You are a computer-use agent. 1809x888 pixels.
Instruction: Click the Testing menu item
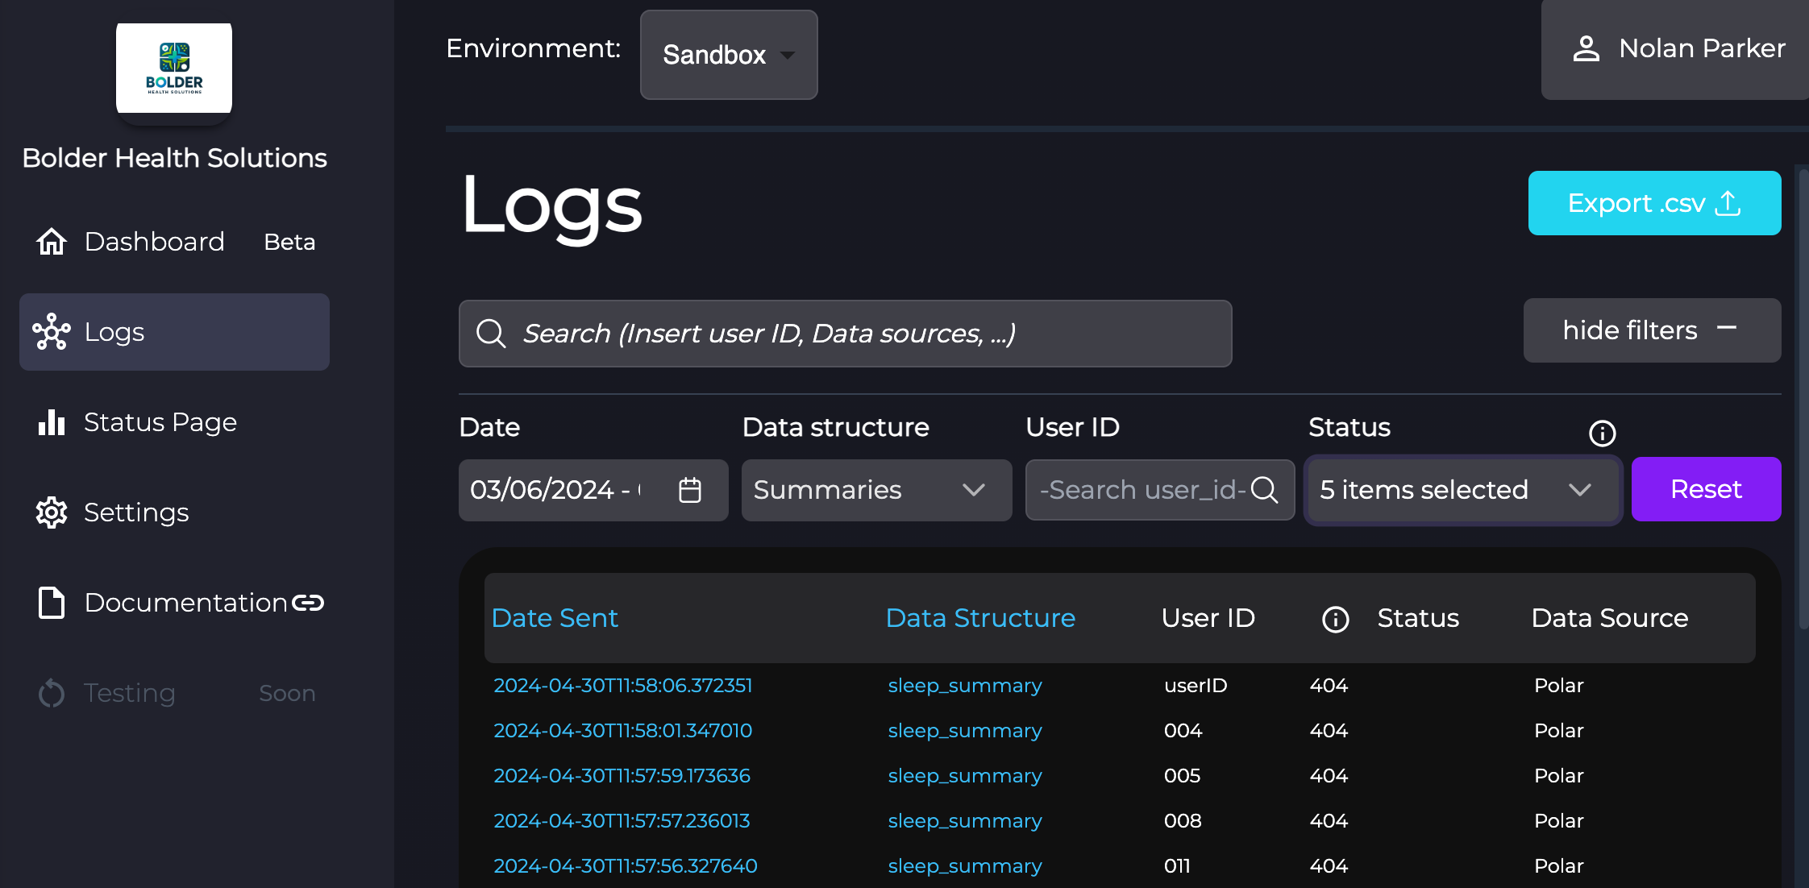(175, 693)
